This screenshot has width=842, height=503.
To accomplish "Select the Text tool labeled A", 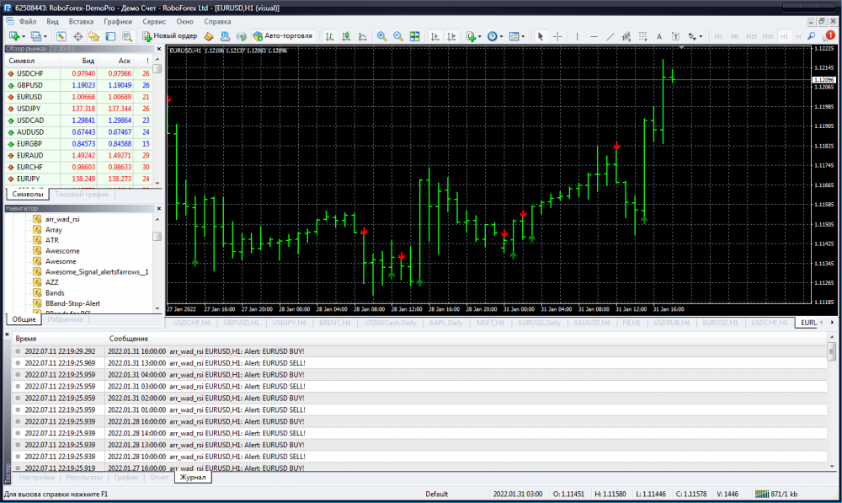I will tap(659, 36).
